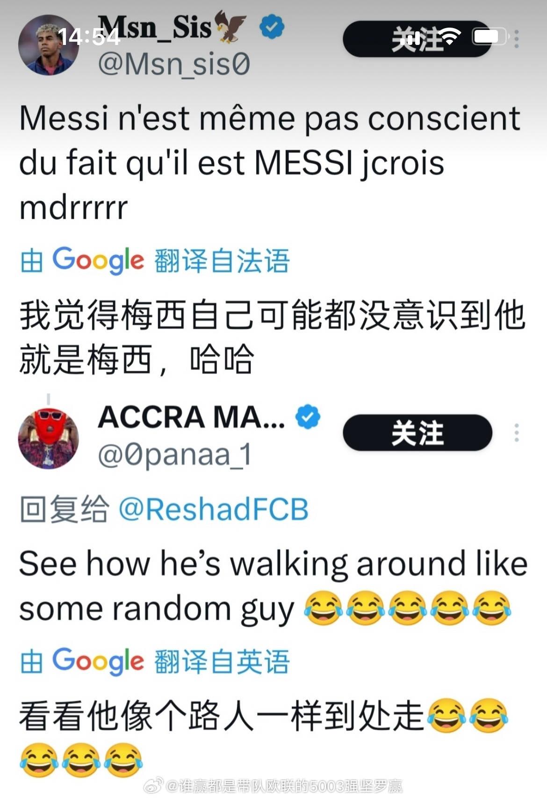Click Google logo above English translation

(98, 661)
